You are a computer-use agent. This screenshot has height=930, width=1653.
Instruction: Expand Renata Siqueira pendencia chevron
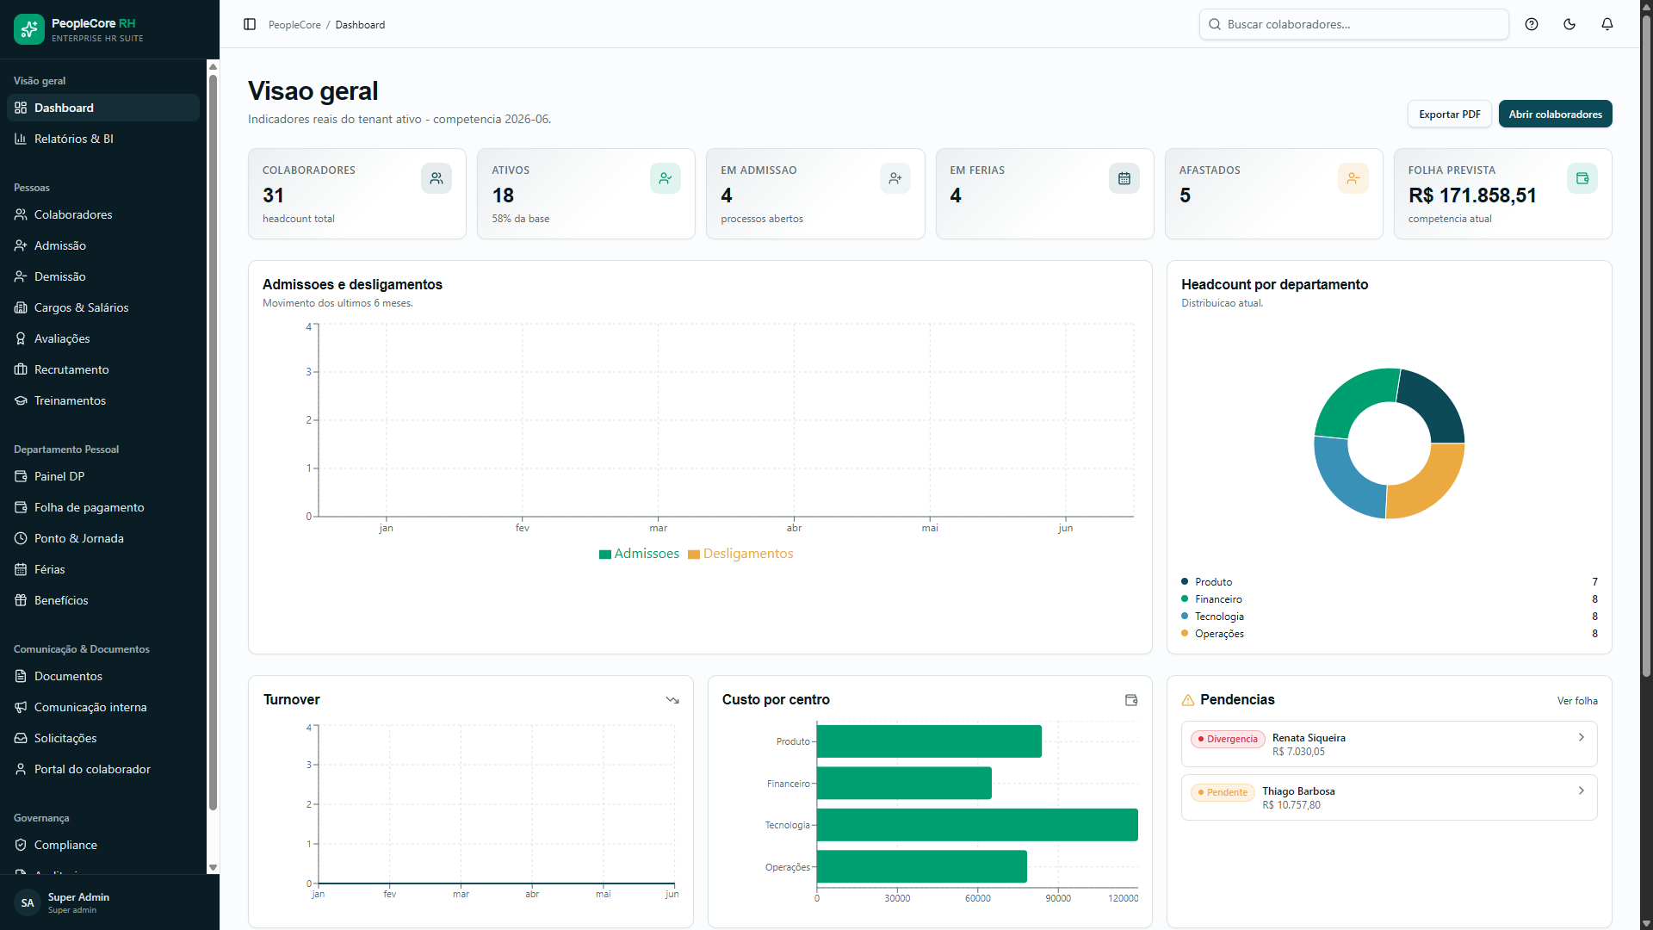[1581, 737]
